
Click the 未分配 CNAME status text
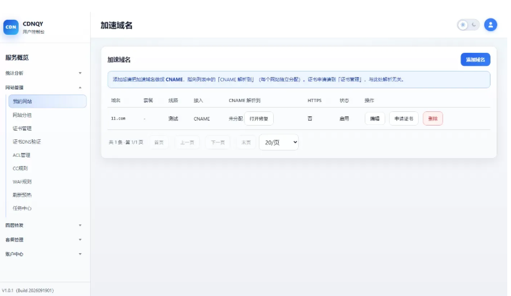click(236, 119)
